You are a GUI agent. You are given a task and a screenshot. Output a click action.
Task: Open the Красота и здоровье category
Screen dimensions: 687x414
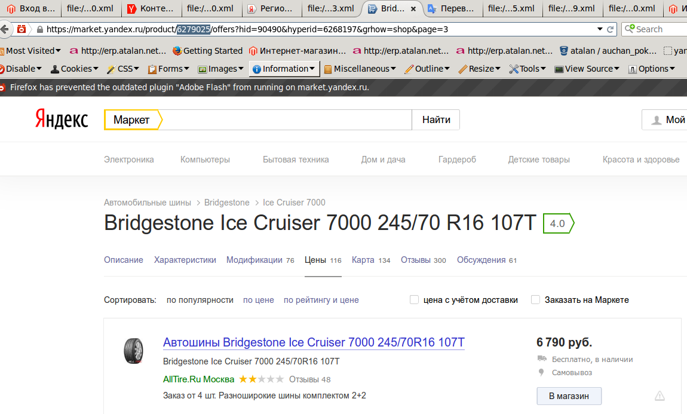coord(641,160)
